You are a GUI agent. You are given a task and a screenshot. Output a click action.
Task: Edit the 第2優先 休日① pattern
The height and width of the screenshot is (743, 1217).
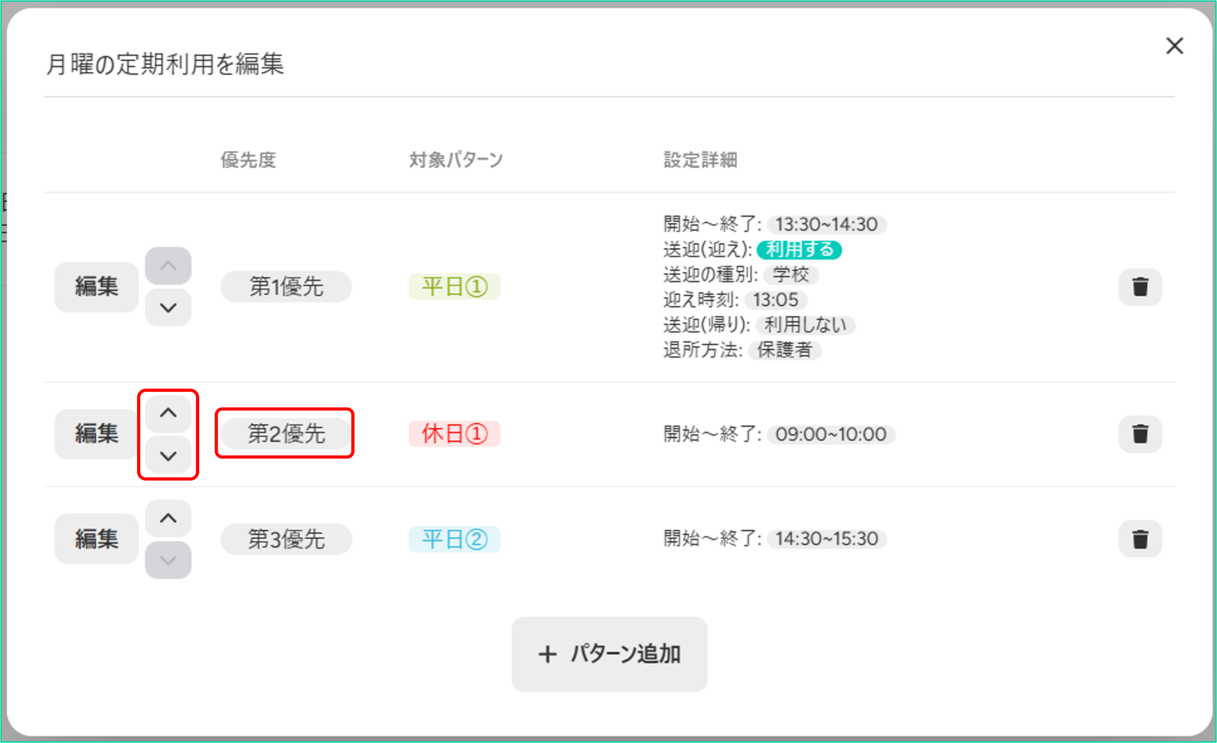pos(97,434)
